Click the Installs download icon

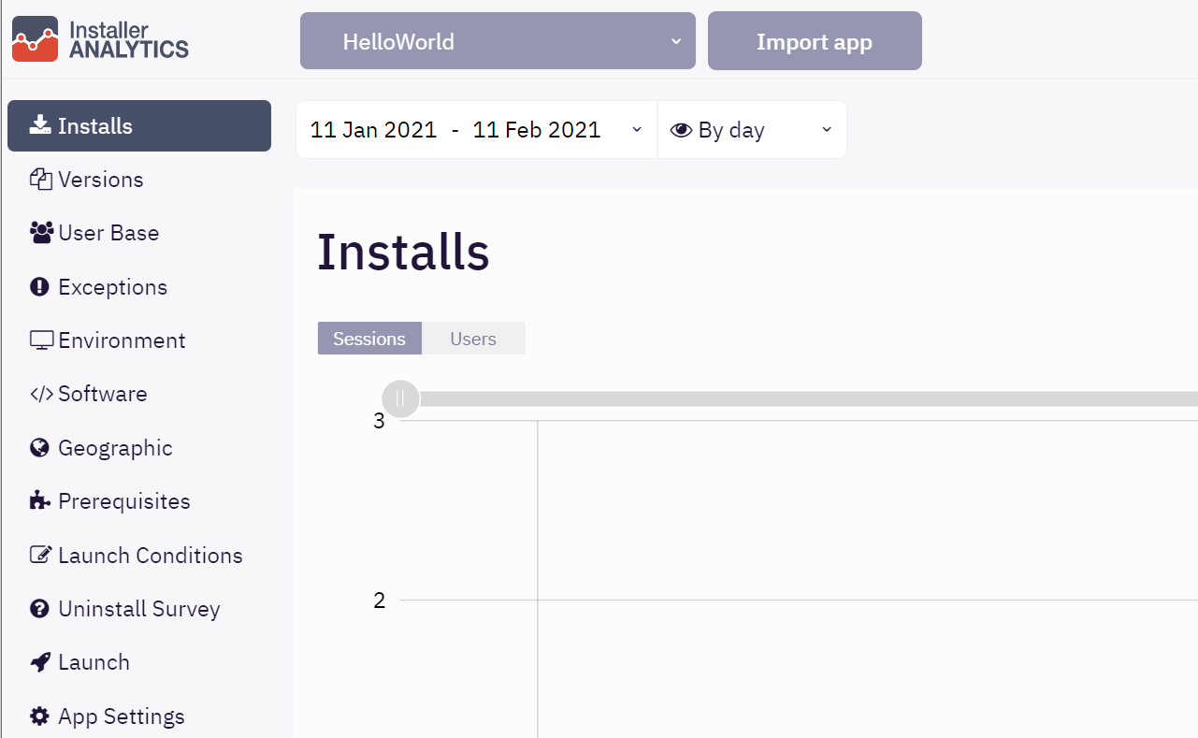click(40, 125)
